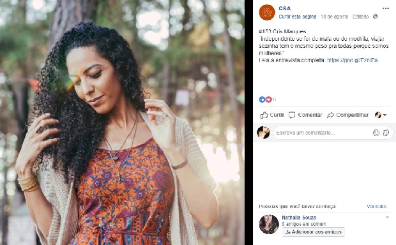Click the public globe privacy icon
The image size is (396, 245).
click(x=376, y=17)
